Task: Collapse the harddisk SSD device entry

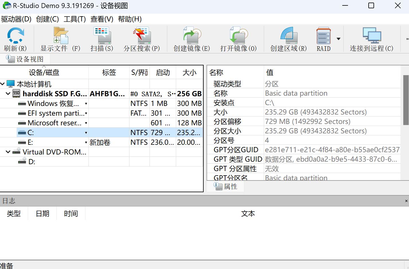Action: pos(8,93)
